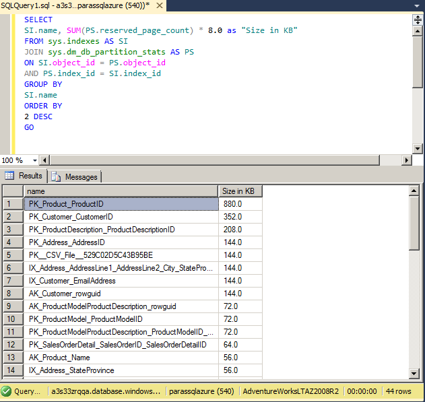Select row header 1 in results
This screenshot has width=425, height=402.
13,204
